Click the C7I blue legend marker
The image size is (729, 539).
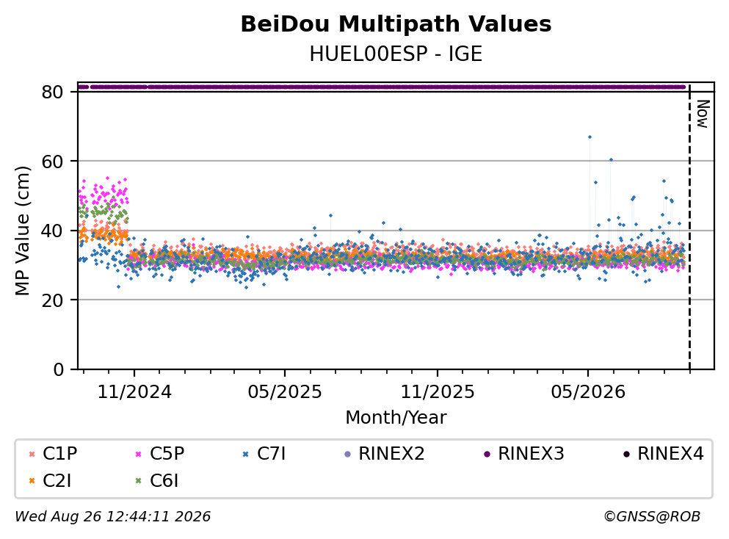coord(245,454)
